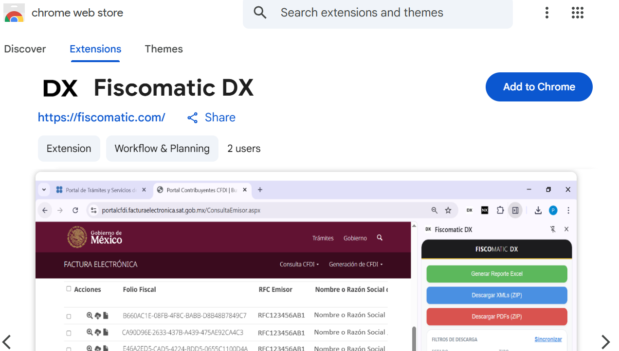Click the Add to Chrome button
This screenshot has height=351, width=619.
click(539, 87)
